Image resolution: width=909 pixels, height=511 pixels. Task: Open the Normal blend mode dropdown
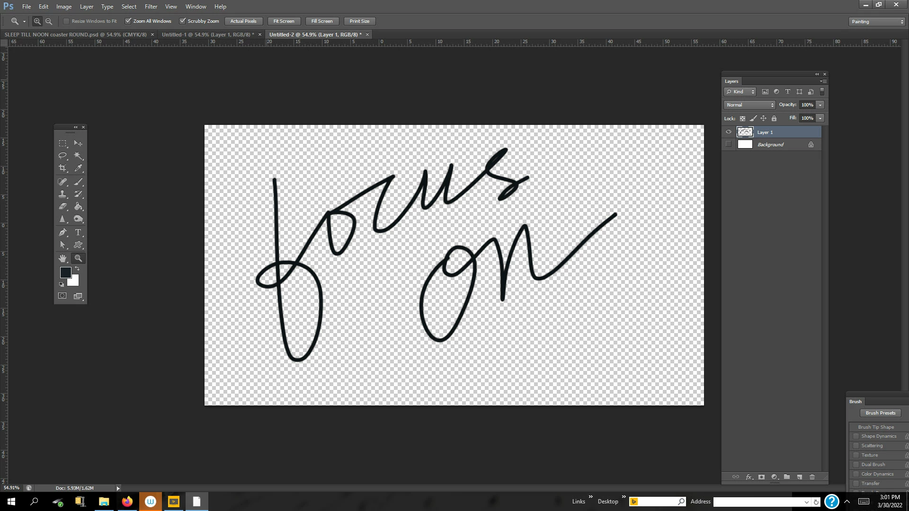[749, 105]
